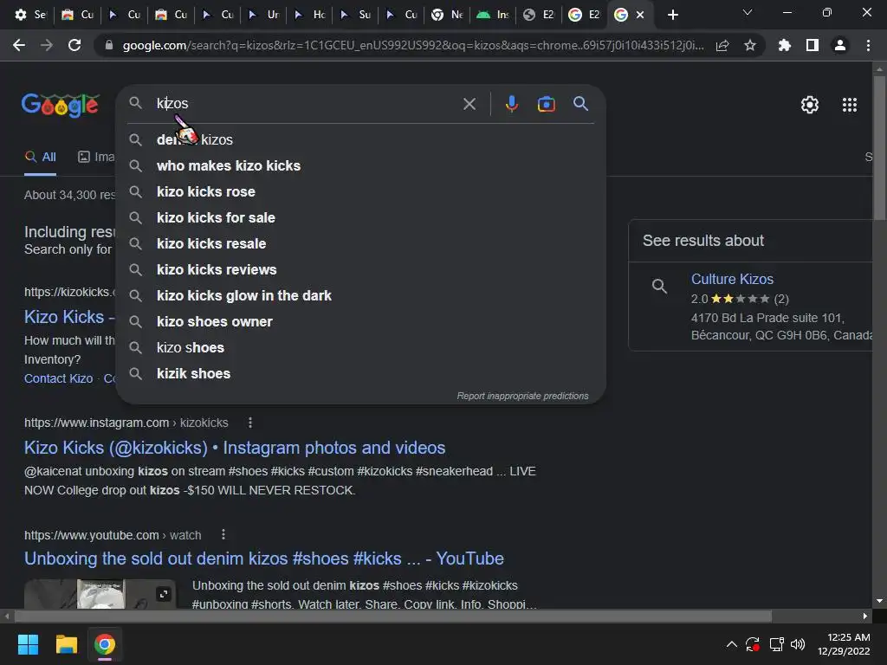Viewport: 887px width, 665px height.
Task: Open options for the Instagram result
Action: coord(250,423)
